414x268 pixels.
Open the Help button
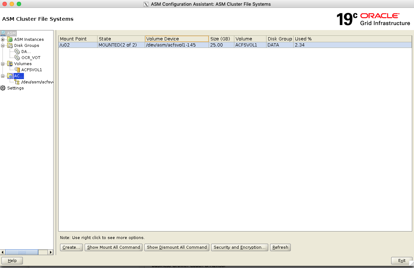click(x=12, y=260)
